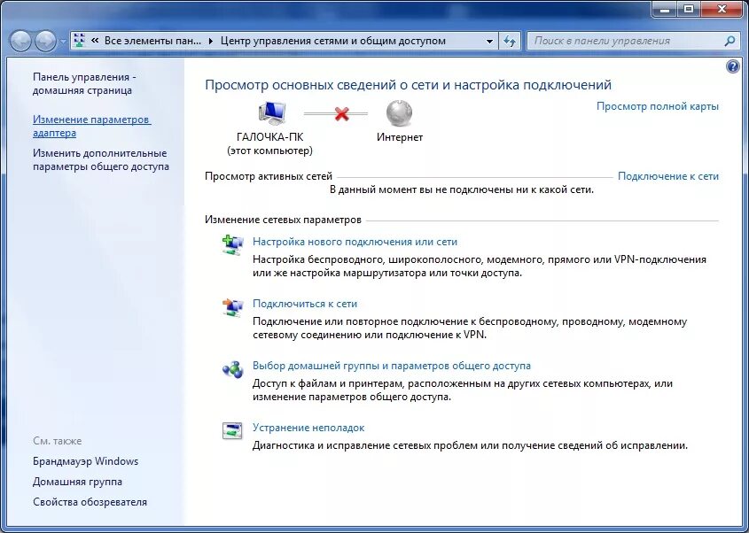This screenshot has width=749, height=533.
Task: Click the Refresh button beside the address bar
Action: (x=510, y=41)
